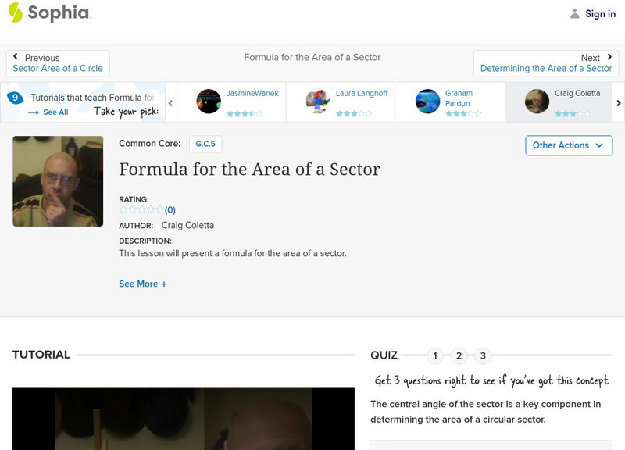The height and width of the screenshot is (450, 625).
Task: Click the author's profile photo
Action: click(x=58, y=181)
